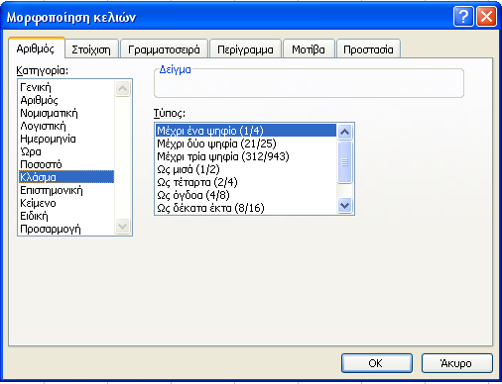Close the Μορφοποίηση κελιών dialog
This screenshot has height=384, width=502.
[486, 16]
